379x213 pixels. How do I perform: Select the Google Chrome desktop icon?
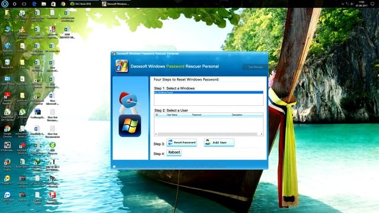point(7,131)
